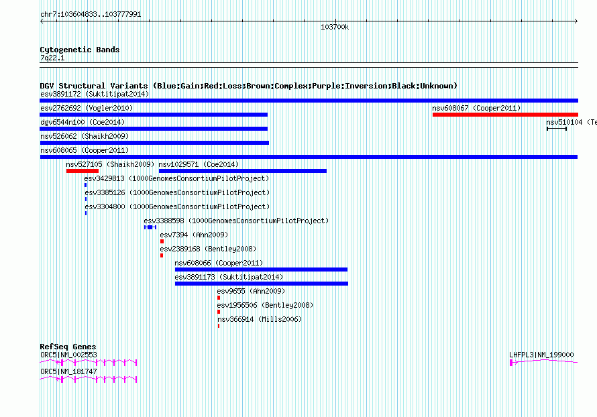Viewport: 597px width, 417px height.
Task: Click the nsv366914 red loss marker
Action: click(x=219, y=326)
